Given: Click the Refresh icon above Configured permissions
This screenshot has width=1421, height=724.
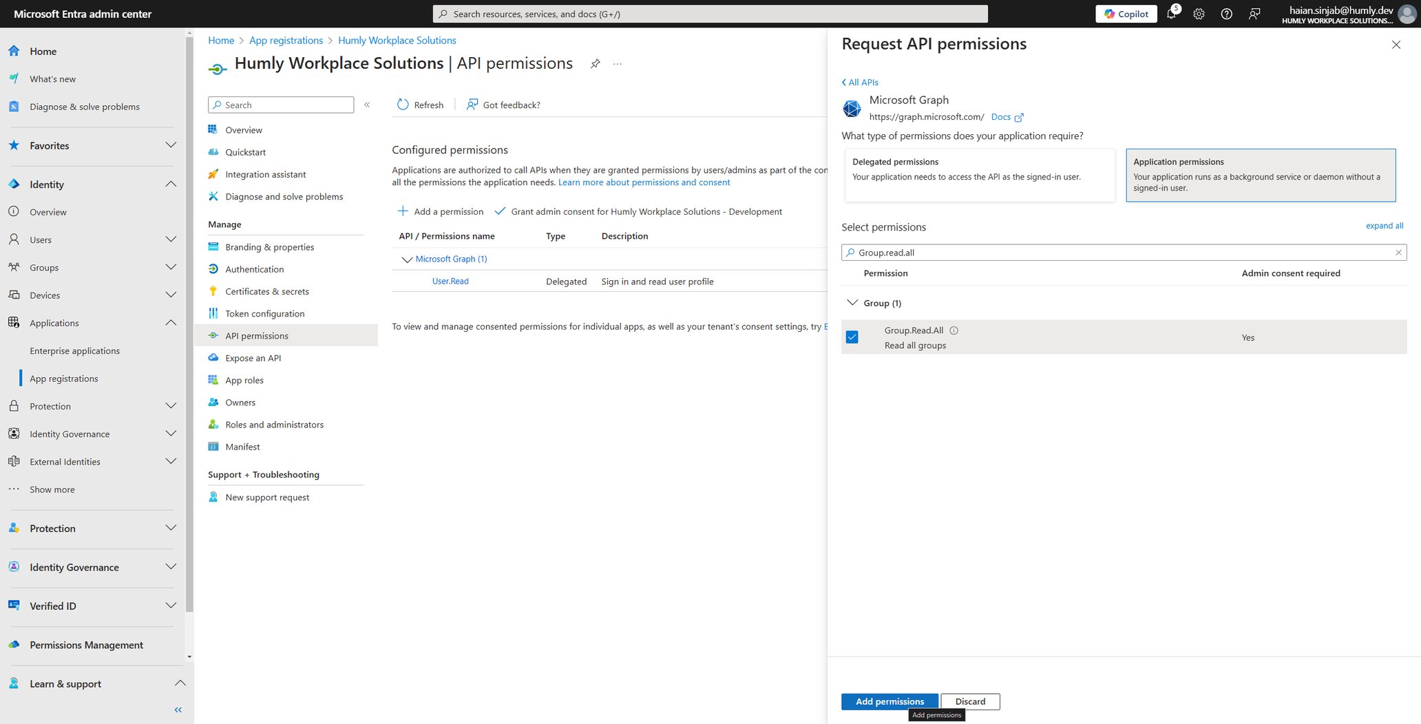Looking at the screenshot, I should tap(403, 104).
